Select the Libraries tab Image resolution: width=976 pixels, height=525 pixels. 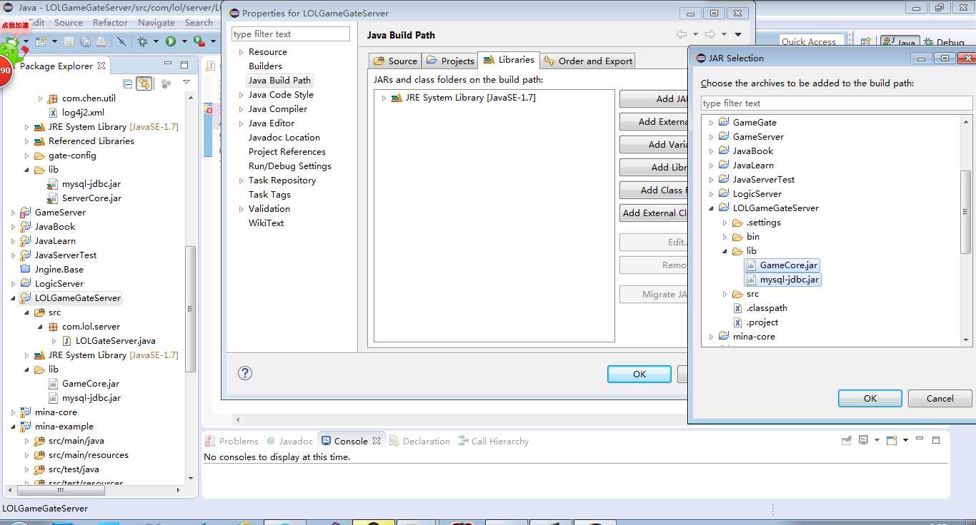(x=509, y=60)
